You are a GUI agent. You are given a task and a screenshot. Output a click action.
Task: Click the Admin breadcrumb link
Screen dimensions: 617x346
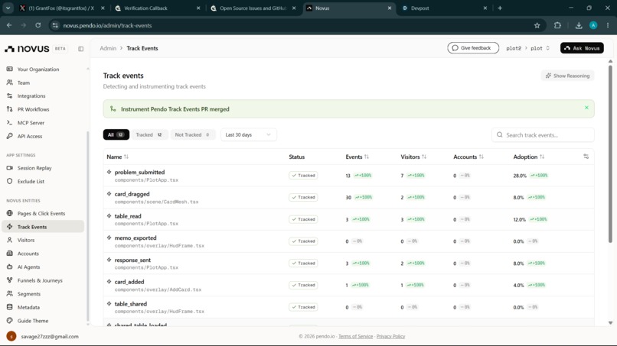coord(108,48)
